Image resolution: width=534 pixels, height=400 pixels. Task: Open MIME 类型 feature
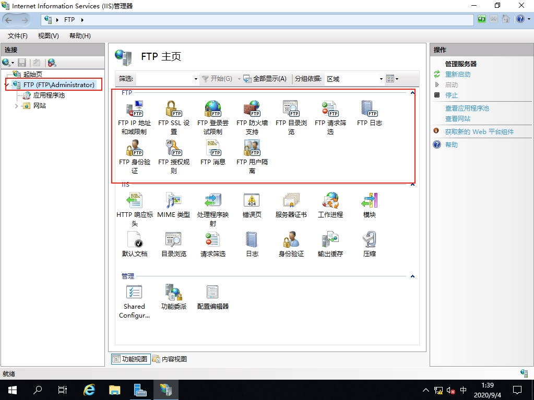coord(174,205)
